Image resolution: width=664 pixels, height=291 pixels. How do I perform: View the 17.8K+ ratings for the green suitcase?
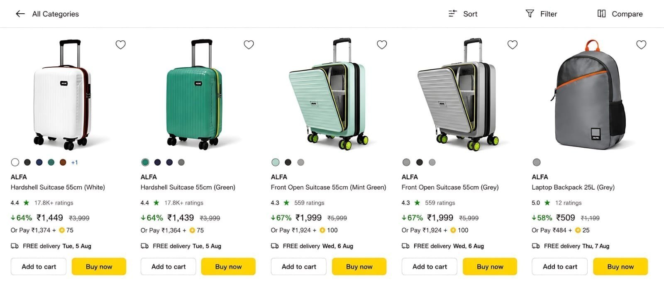[x=184, y=203]
